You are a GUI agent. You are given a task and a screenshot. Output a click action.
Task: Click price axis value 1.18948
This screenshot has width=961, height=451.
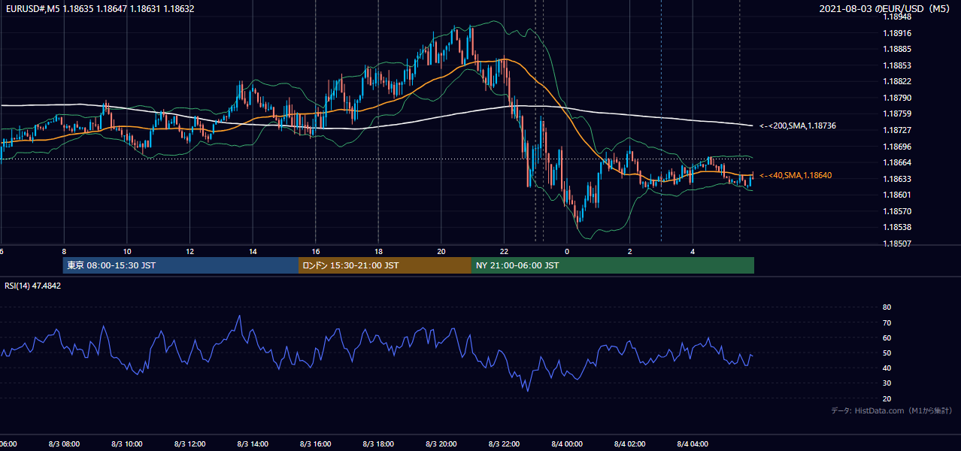(x=897, y=17)
